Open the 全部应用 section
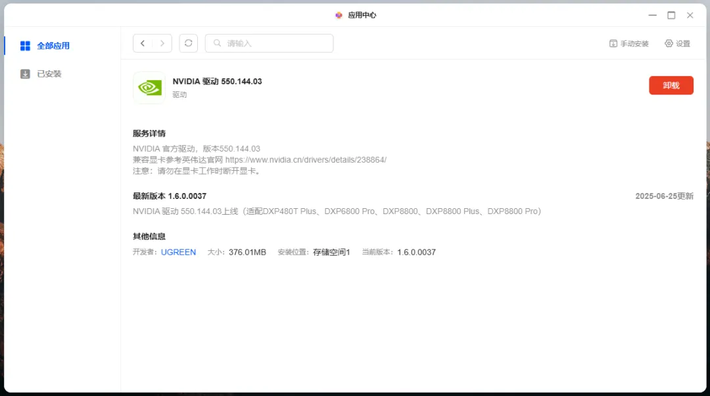Screen dimensions: 710x396 45,46
